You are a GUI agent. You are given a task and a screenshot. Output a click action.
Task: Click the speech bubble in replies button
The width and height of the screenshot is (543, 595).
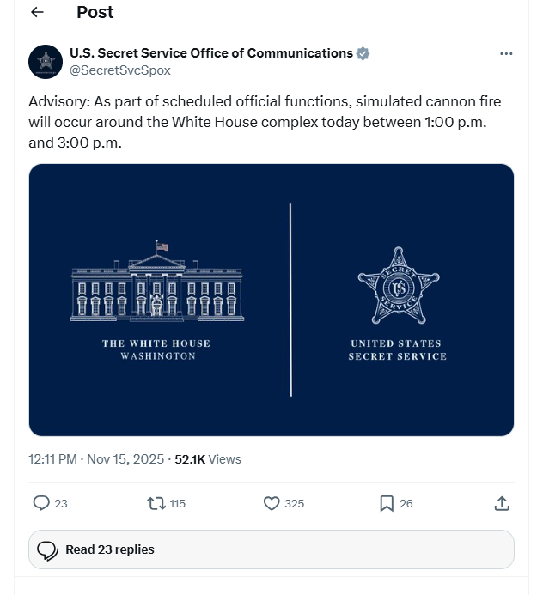click(x=47, y=549)
